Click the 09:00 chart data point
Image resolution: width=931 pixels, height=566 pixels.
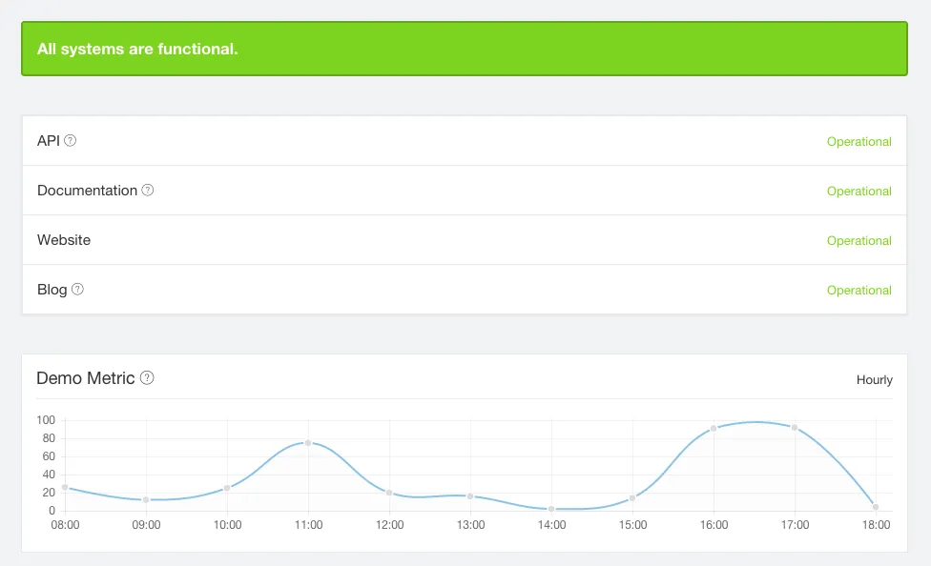point(146,499)
